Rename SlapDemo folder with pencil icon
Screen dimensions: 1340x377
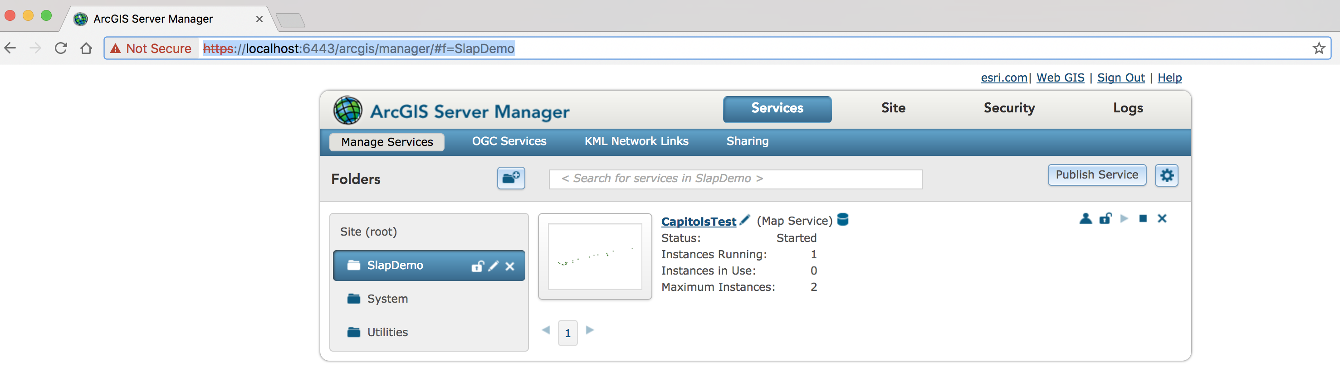494,266
